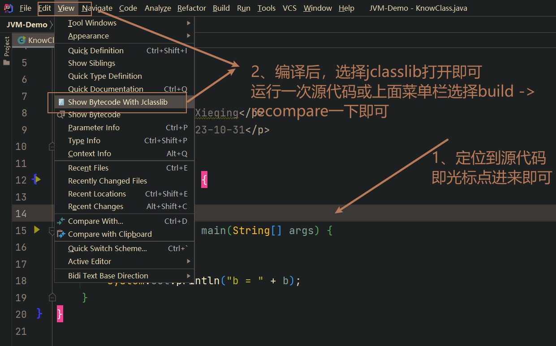Collapse the fold marker on line 19
Viewport: 556px width, 346px height.
[x=52, y=297]
